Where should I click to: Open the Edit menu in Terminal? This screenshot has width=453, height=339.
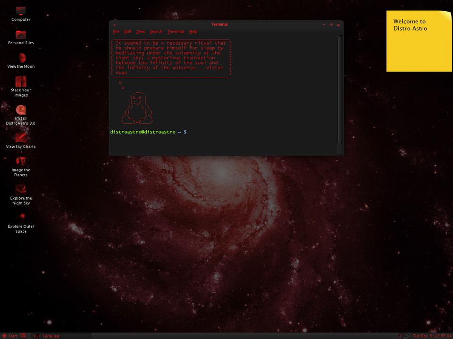(x=128, y=32)
